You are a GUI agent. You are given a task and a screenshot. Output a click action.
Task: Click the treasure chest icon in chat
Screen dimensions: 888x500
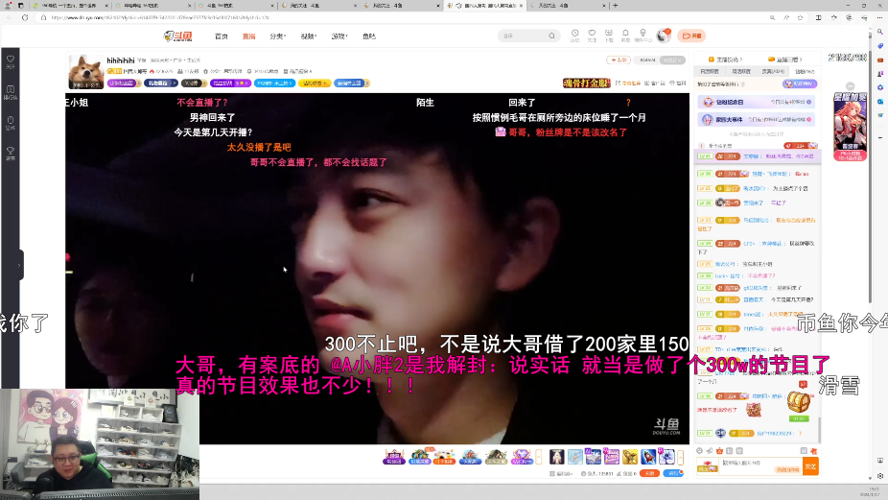(799, 402)
